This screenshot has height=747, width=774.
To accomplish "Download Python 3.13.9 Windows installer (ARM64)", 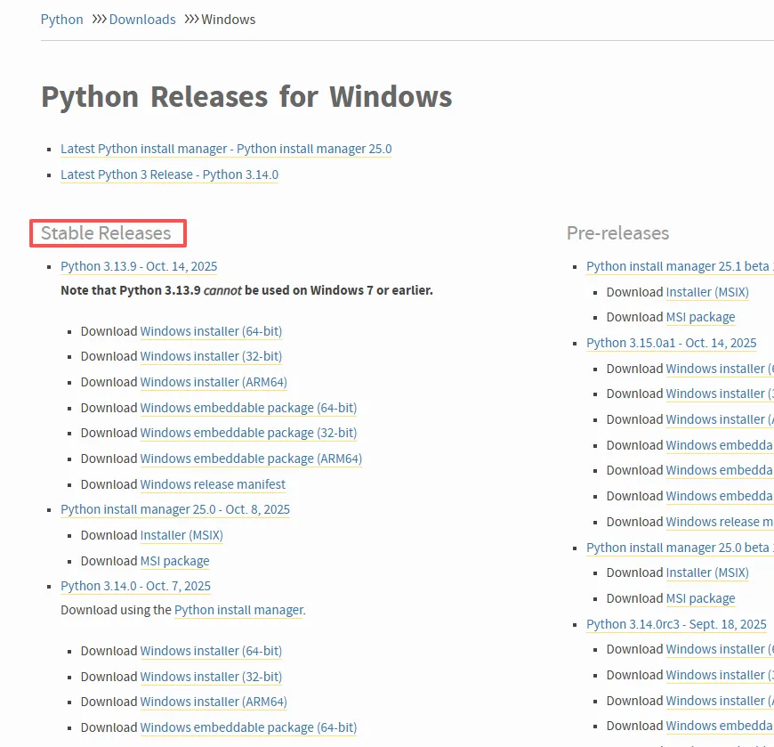I will [214, 382].
